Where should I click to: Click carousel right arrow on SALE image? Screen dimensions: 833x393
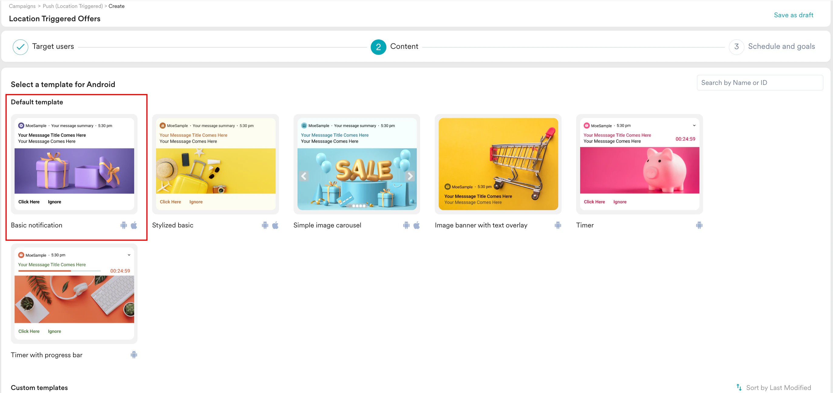[410, 176]
